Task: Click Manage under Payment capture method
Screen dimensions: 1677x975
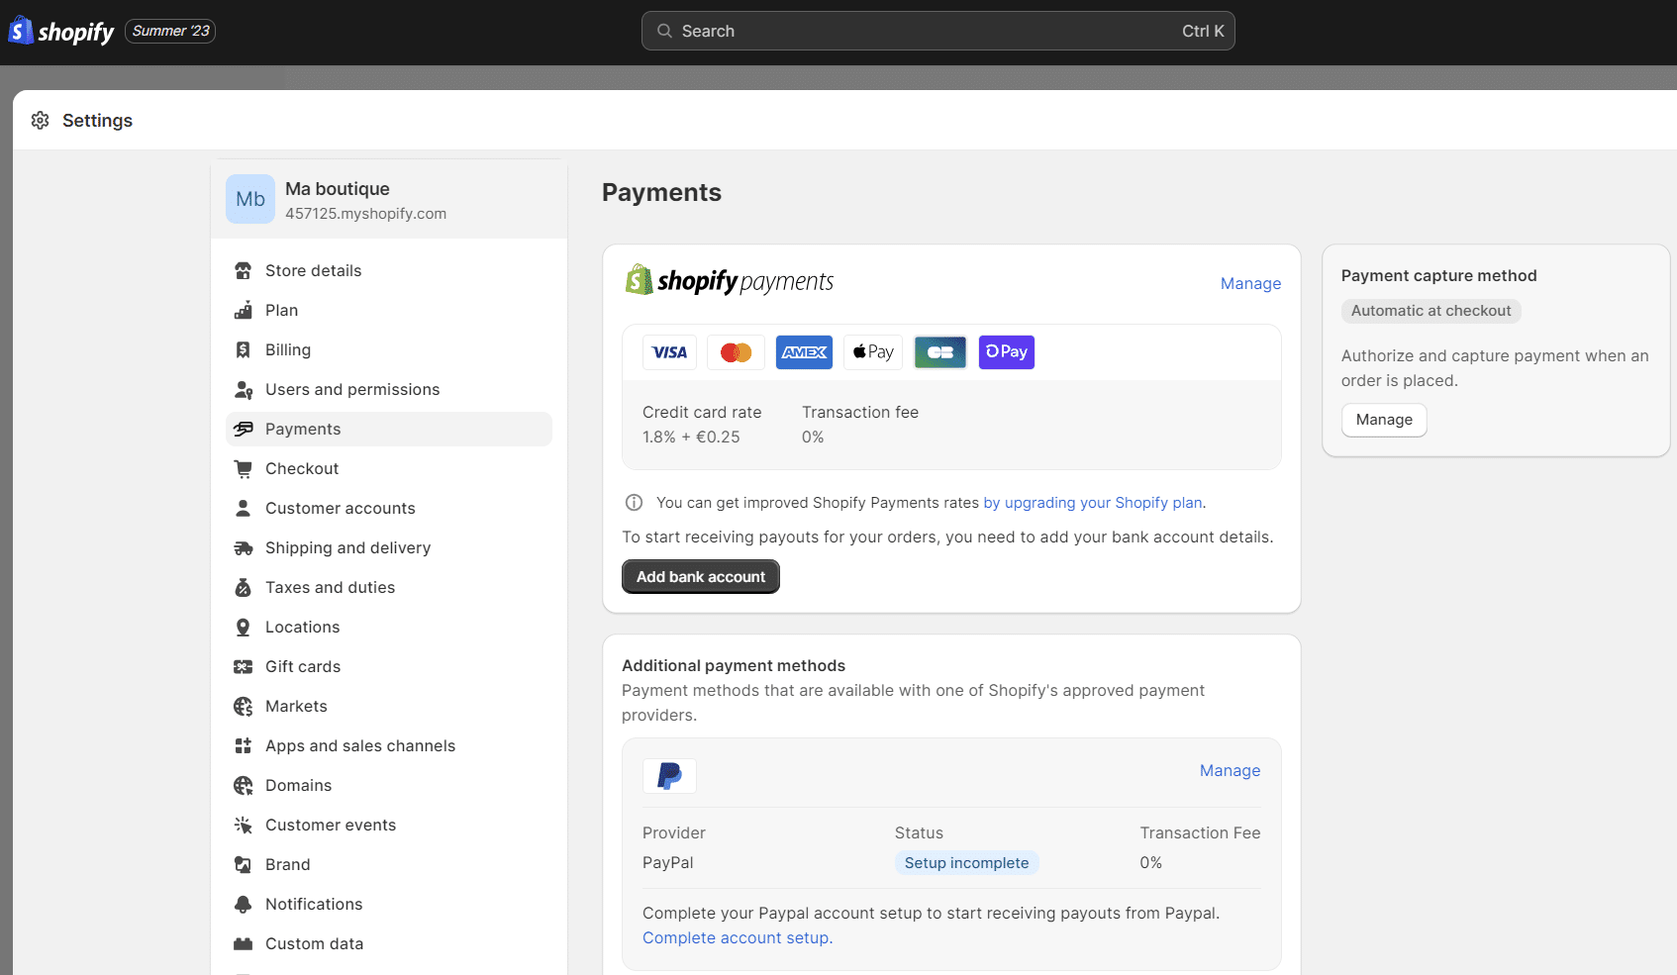Action: point(1384,420)
